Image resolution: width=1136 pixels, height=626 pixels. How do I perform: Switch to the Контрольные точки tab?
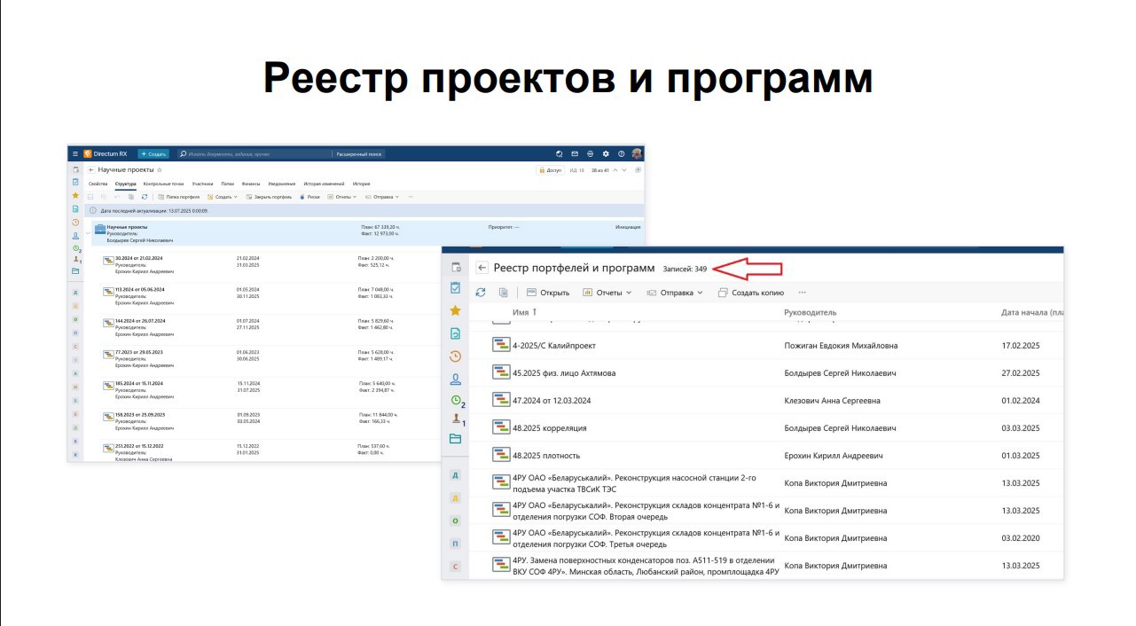click(164, 184)
